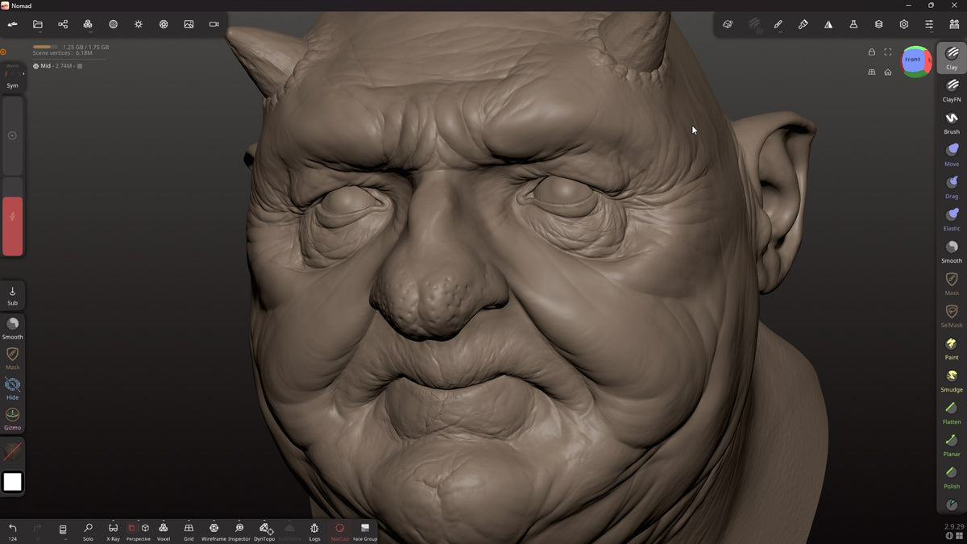Activate the Gizmo shortcut
Viewport: 967px width, 544px height.
click(12, 419)
